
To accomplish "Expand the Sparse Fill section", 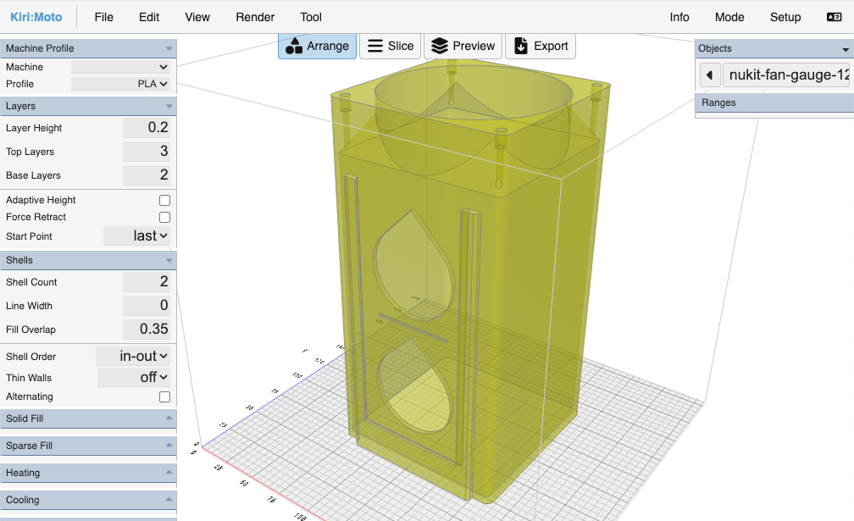I will coord(88,446).
